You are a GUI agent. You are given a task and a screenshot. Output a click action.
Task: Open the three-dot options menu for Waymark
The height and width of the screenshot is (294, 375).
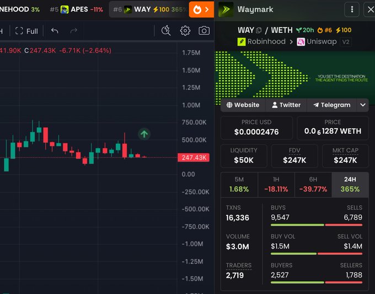pyautogui.click(x=352, y=9)
